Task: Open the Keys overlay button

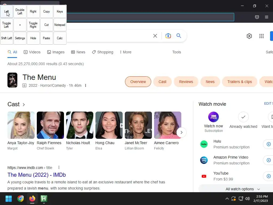Action: [x=60, y=11]
